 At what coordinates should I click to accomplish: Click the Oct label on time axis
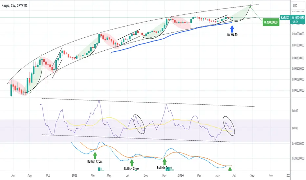(48, 175)
